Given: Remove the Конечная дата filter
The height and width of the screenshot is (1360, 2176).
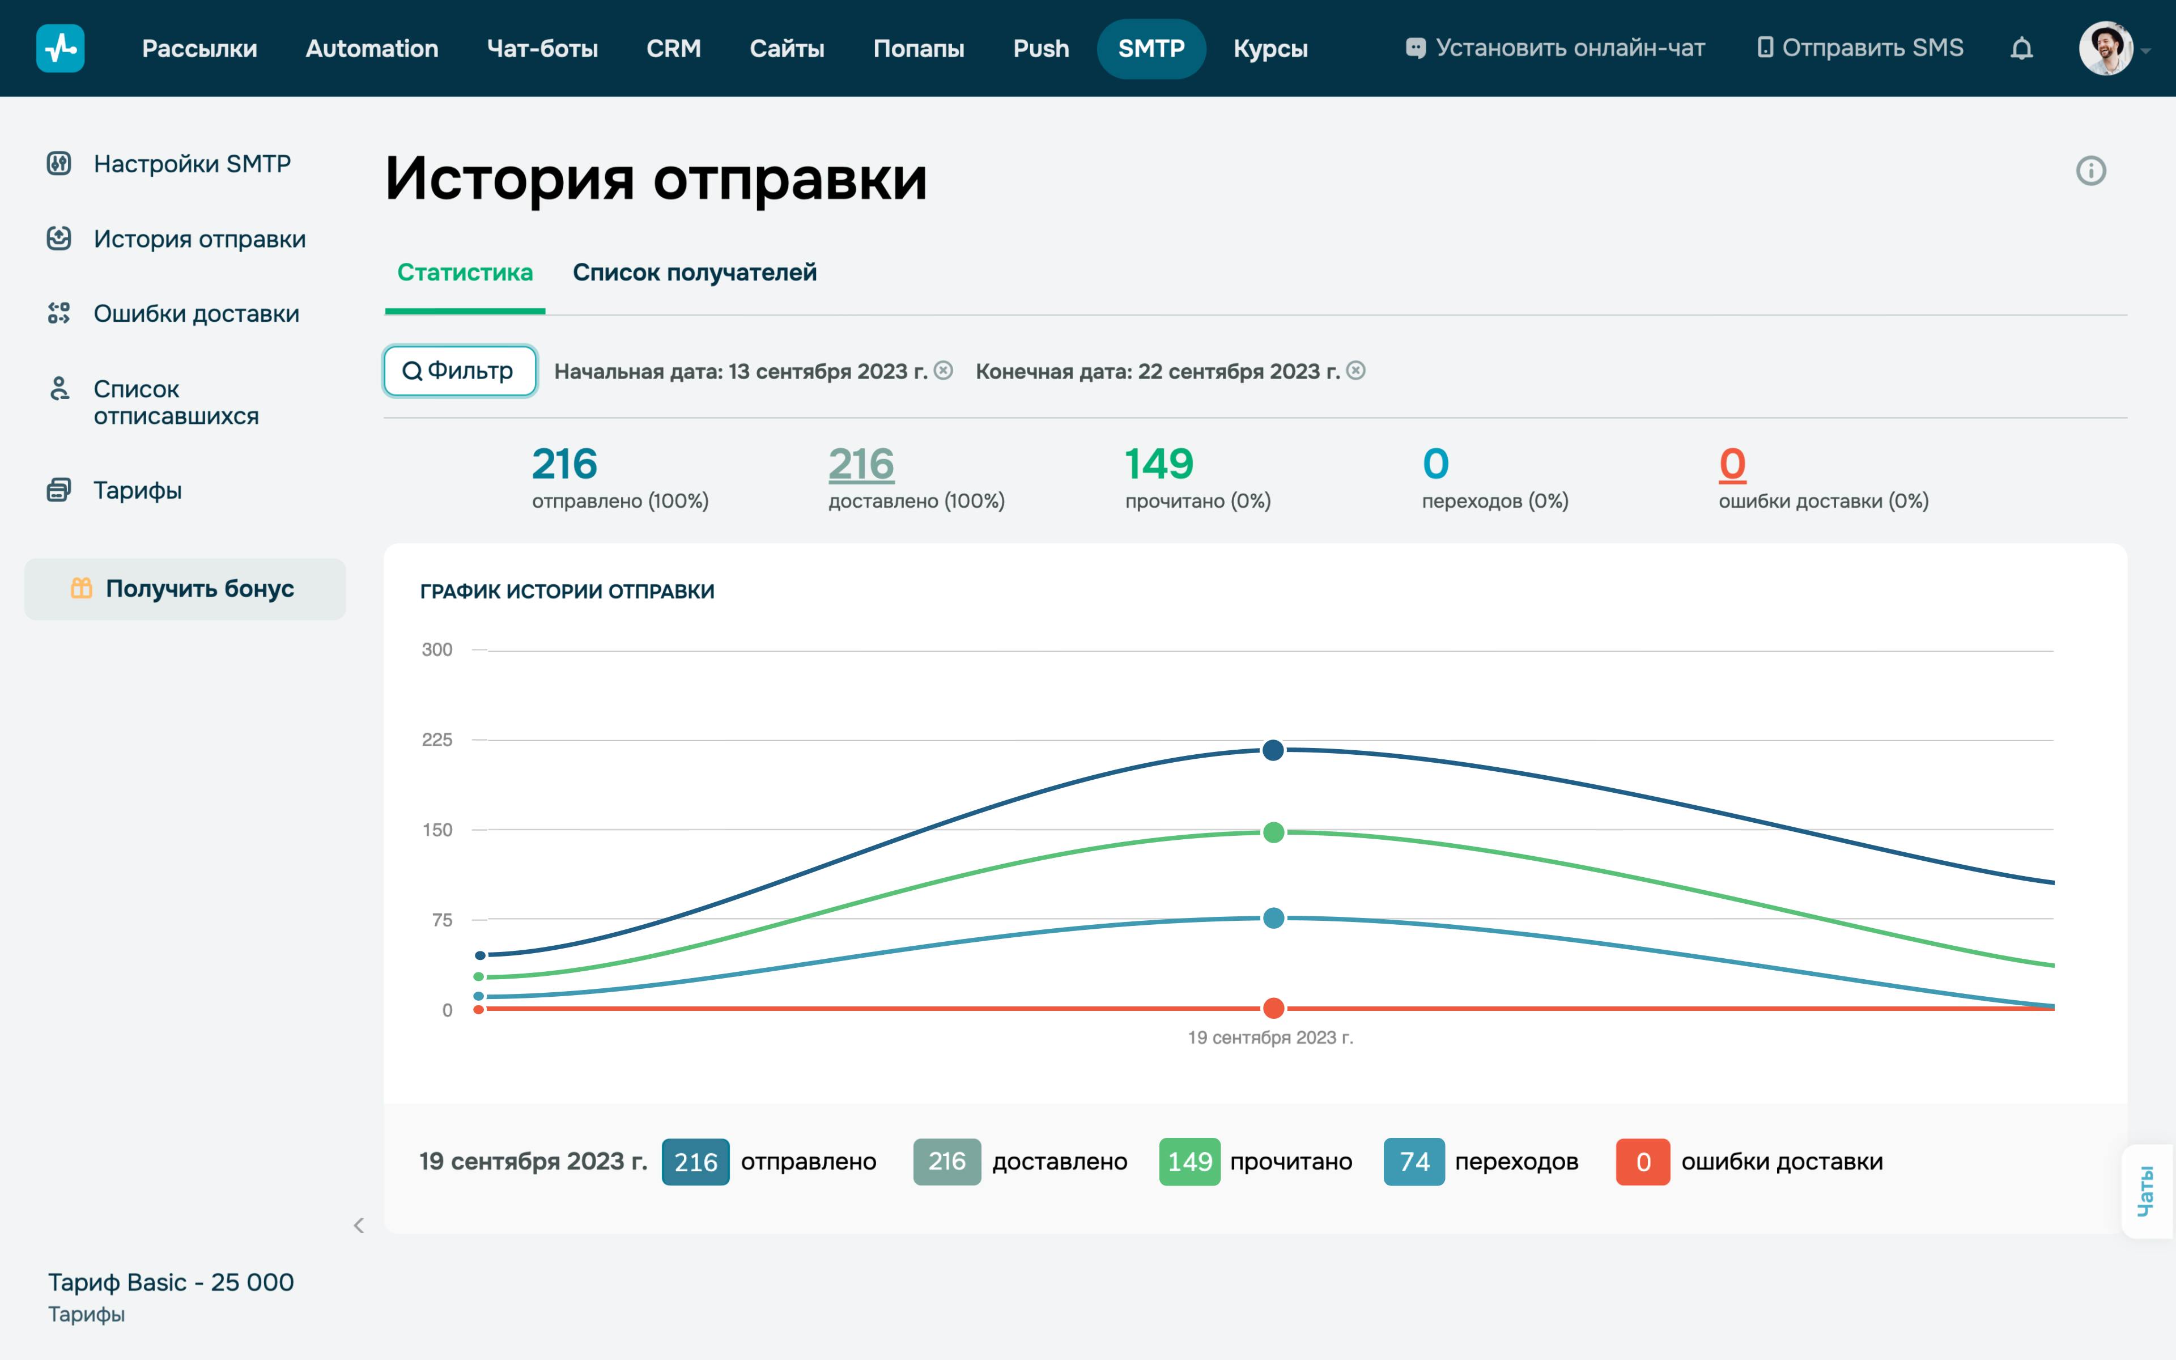Looking at the screenshot, I should 1356,371.
